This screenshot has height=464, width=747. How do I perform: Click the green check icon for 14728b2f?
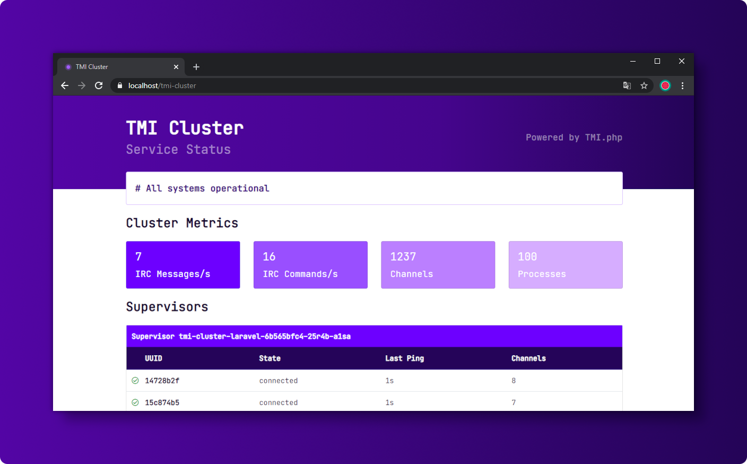(135, 380)
